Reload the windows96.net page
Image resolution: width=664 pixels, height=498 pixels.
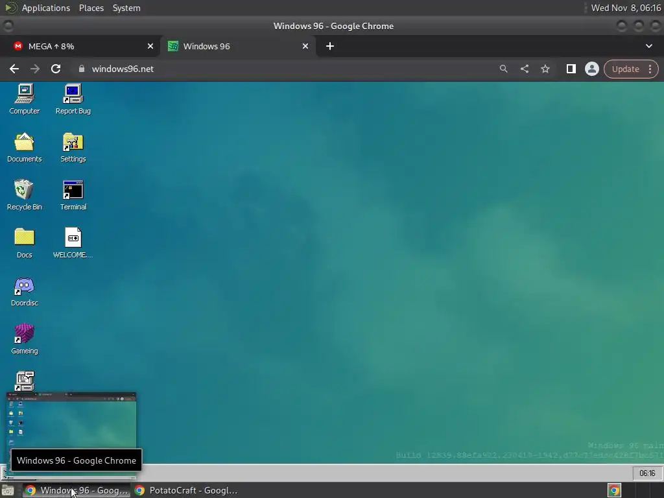(56, 69)
